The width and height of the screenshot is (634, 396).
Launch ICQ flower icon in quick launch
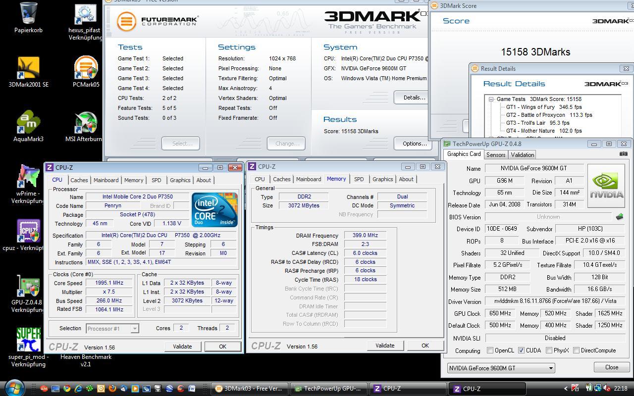(x=90, y=389)
